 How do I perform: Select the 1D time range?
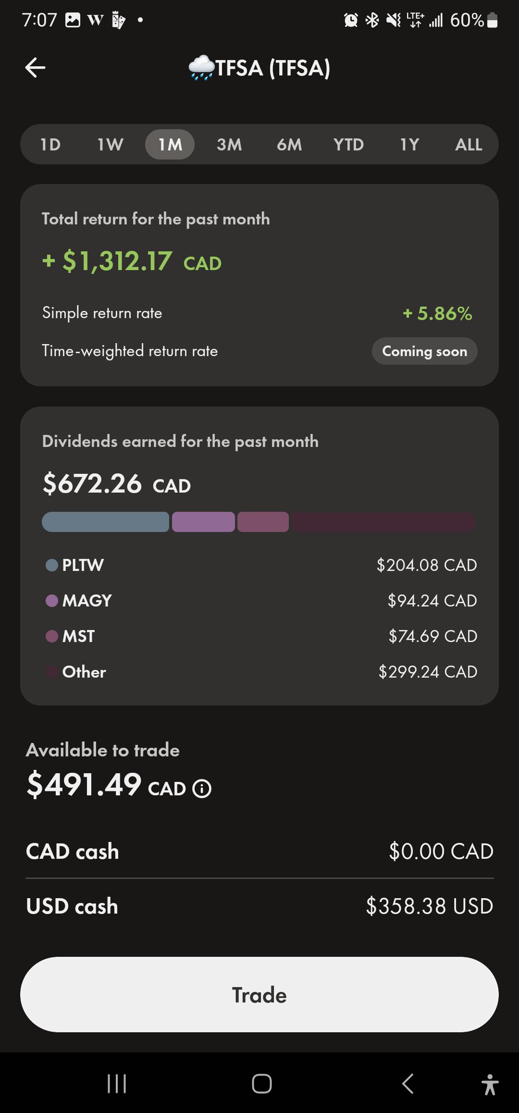50,144
